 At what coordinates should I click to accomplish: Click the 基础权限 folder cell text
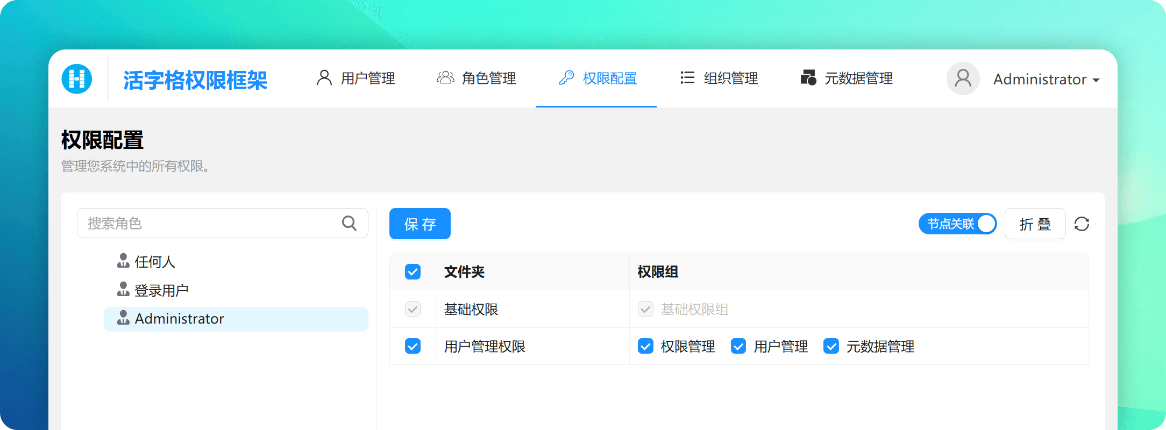[x=471, y=310]
